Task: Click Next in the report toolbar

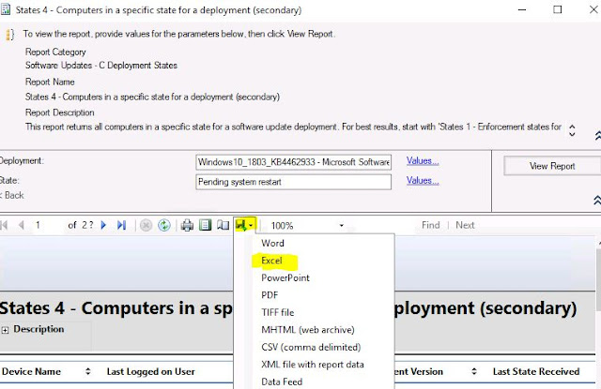Action: [465, 225]
